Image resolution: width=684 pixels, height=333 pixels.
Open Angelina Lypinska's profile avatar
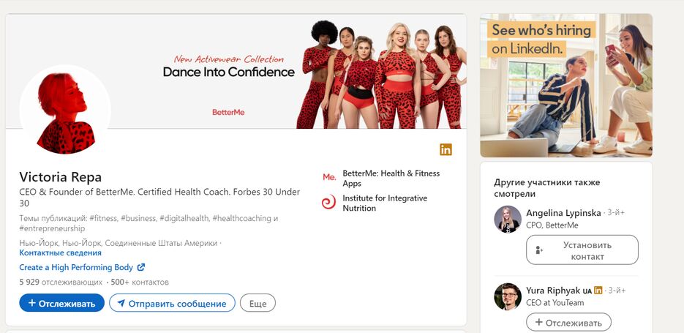(508, 219)
